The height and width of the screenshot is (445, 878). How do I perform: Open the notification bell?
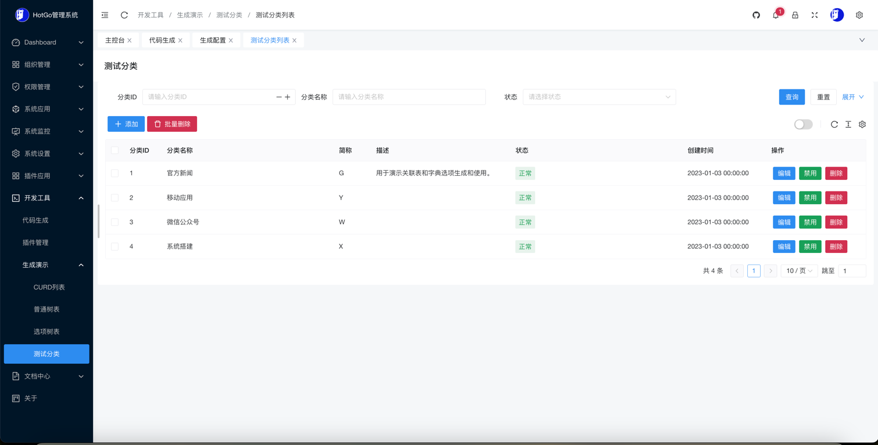[x=776, y=15]
